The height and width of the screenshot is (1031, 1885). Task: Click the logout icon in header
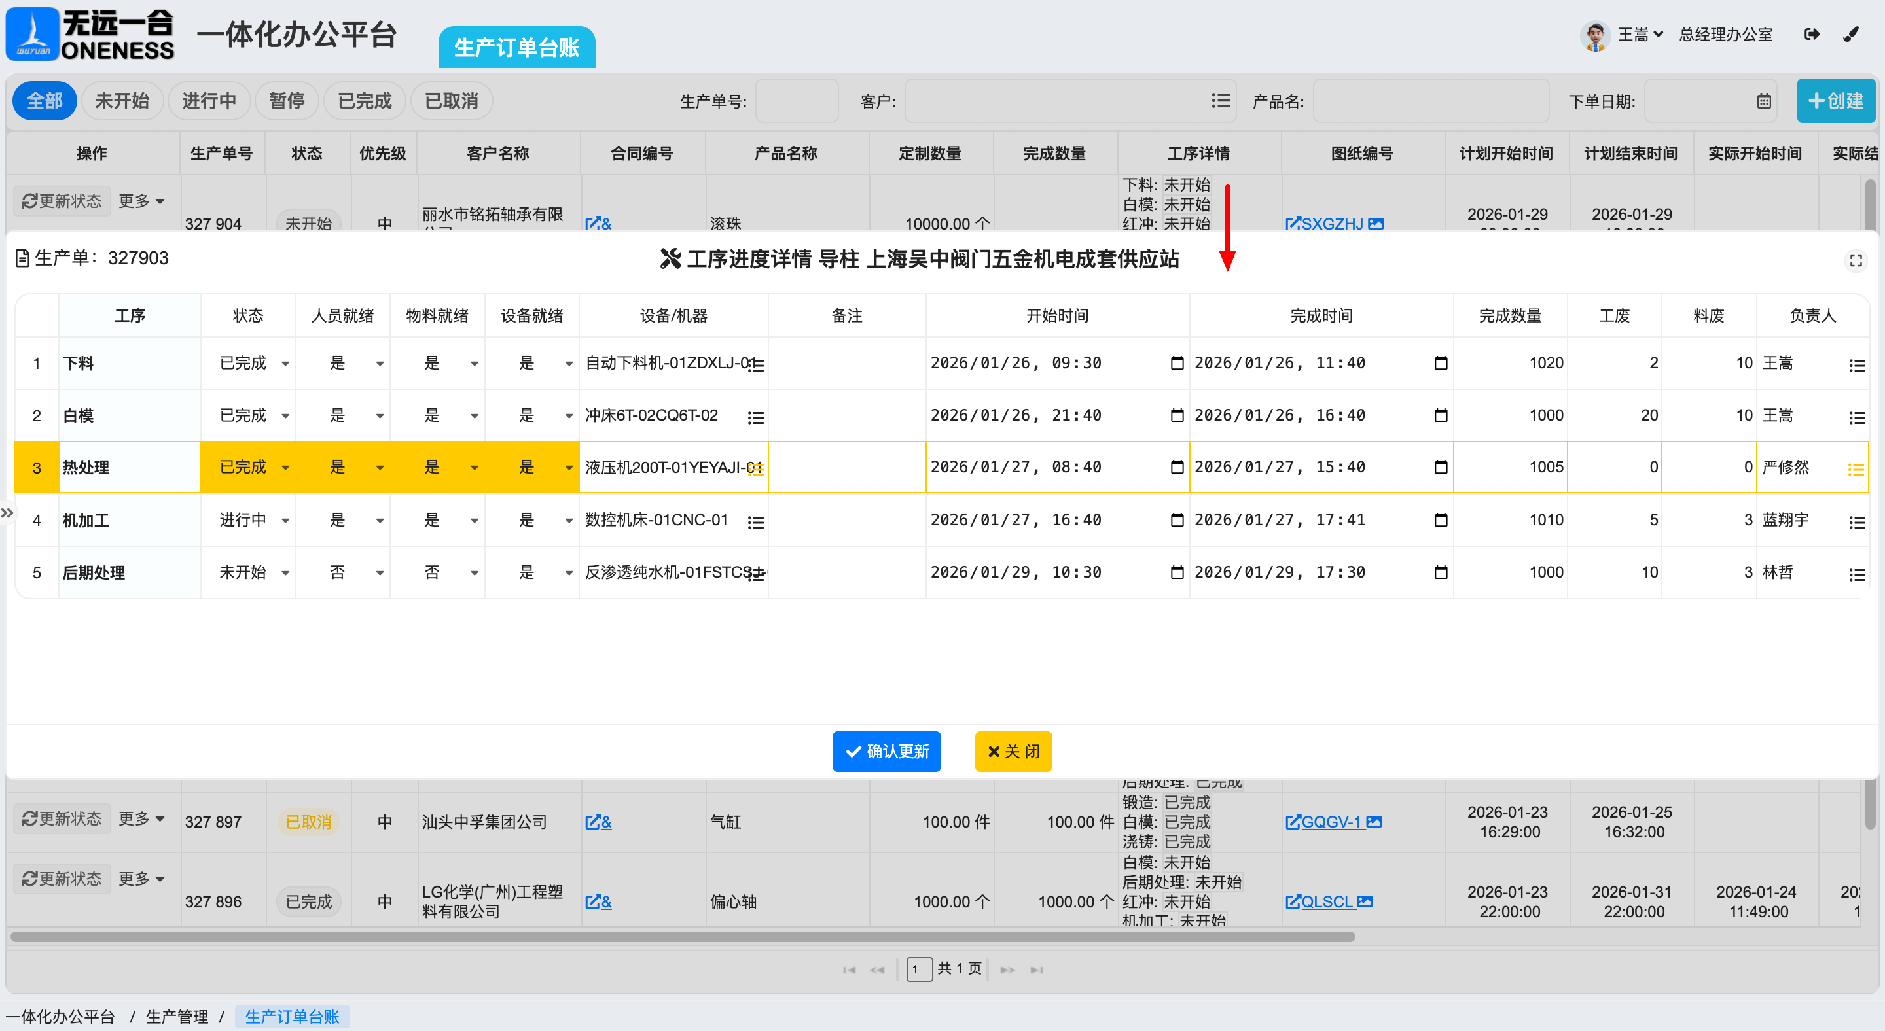coord(1812,35)
